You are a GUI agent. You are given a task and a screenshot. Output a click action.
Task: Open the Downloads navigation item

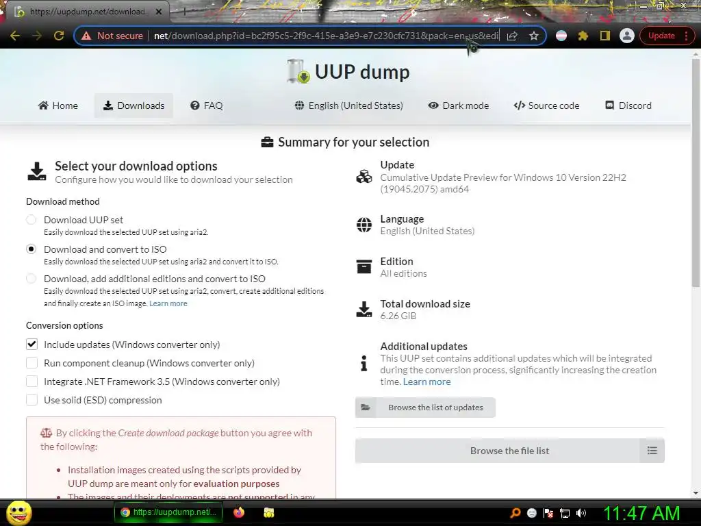point(133,105)
